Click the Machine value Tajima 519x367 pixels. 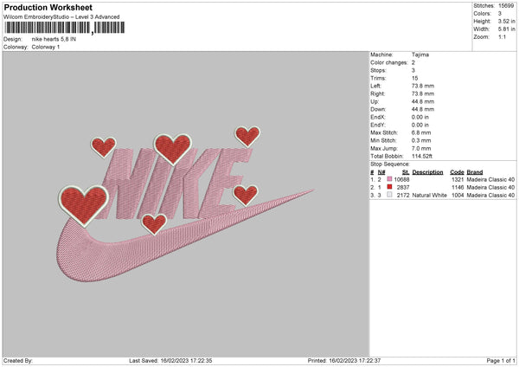click(x=420, y=55)
